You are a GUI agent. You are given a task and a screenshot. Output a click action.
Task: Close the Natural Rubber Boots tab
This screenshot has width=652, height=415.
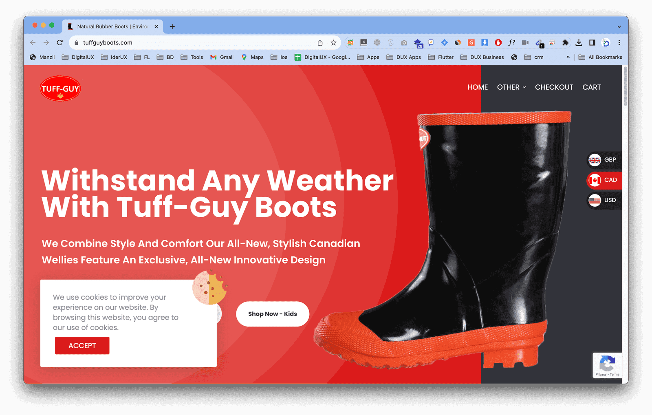click(x=156, y=26)
